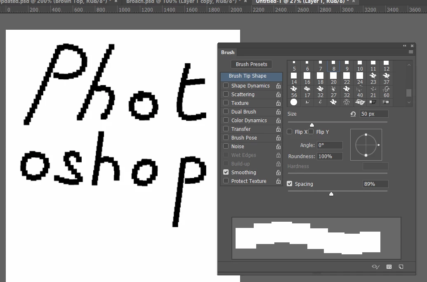Screen dimensions: 427x282
Task: Click brush preset list down arrow
Action: click(409, 102)
